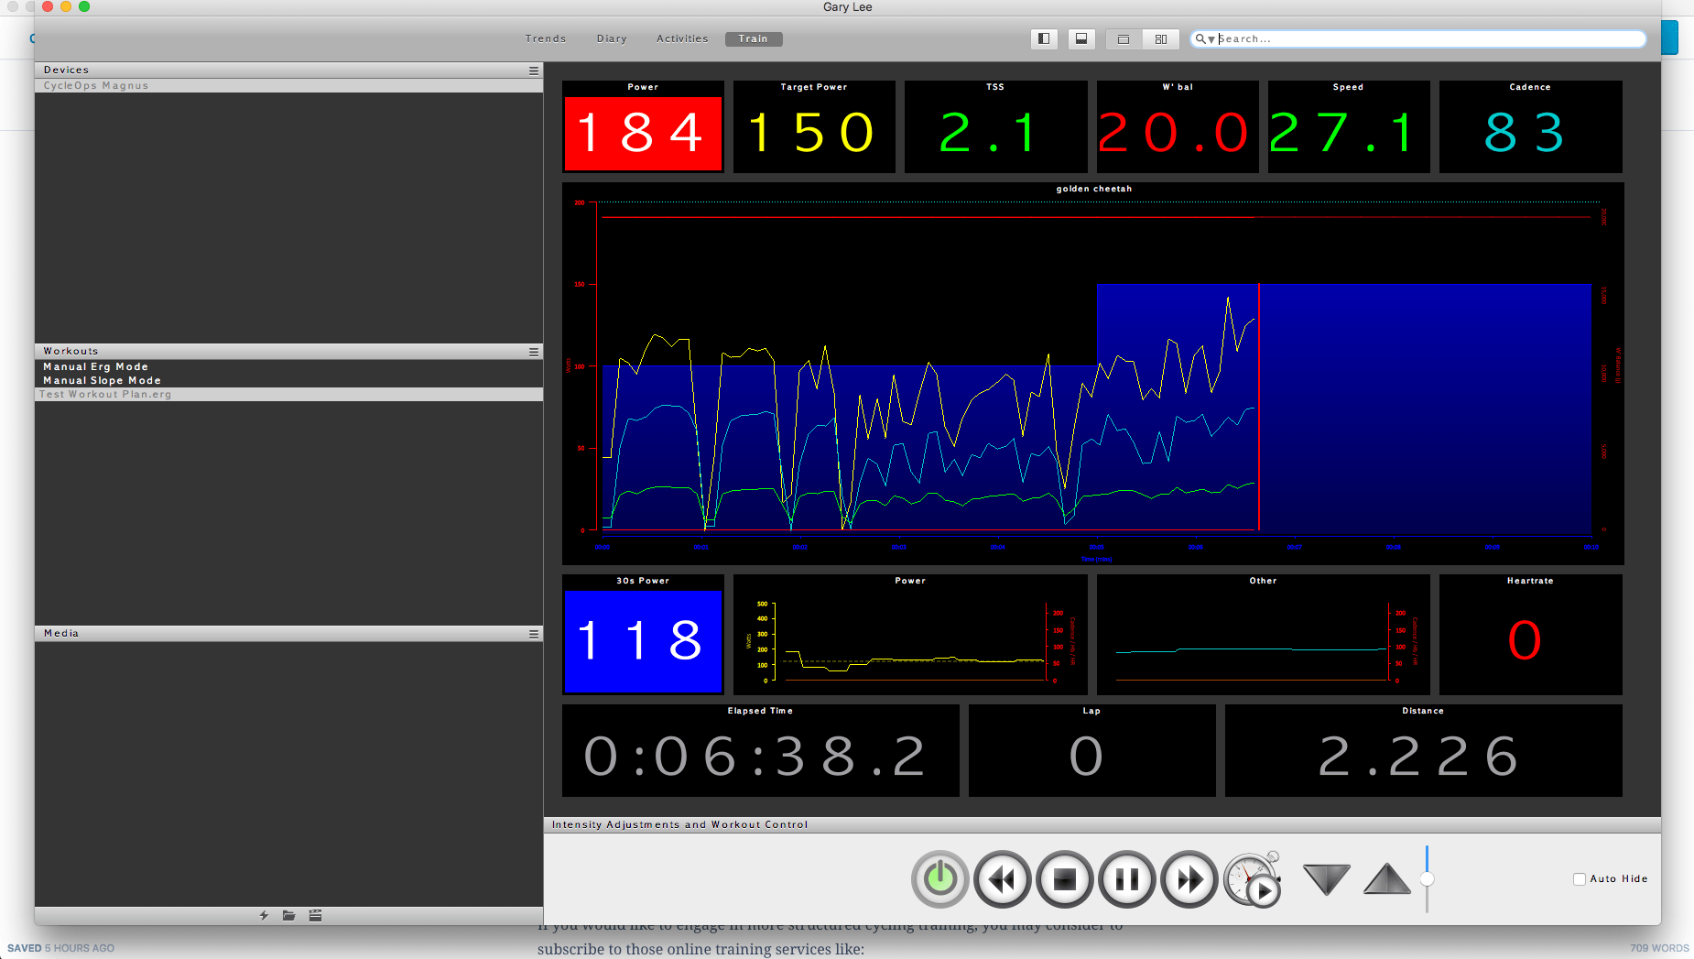1694x959 pixels.
Task: Toggle the left sidebar visibility
Action: (x=1044, y=38)
